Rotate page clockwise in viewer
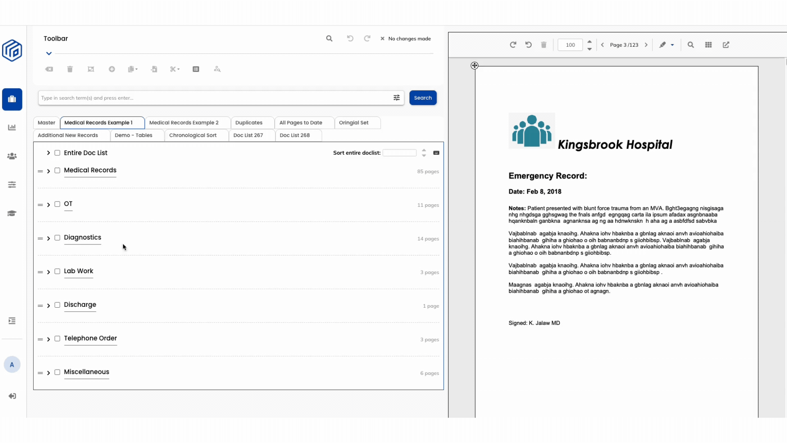 coord(513,45)
